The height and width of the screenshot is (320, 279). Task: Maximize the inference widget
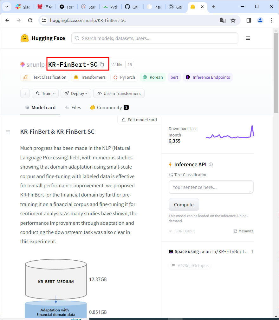point(244,231)
